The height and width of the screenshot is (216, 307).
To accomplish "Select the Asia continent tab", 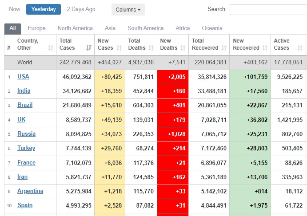I will 110,28.
